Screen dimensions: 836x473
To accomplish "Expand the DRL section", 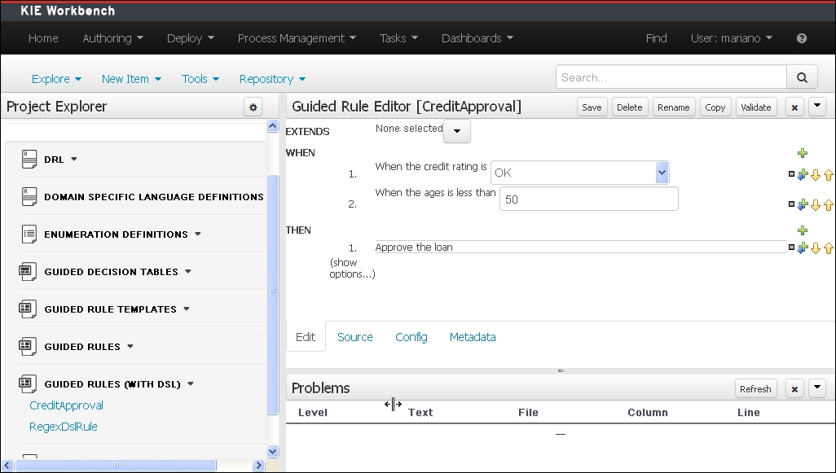I will coord(74,160).
